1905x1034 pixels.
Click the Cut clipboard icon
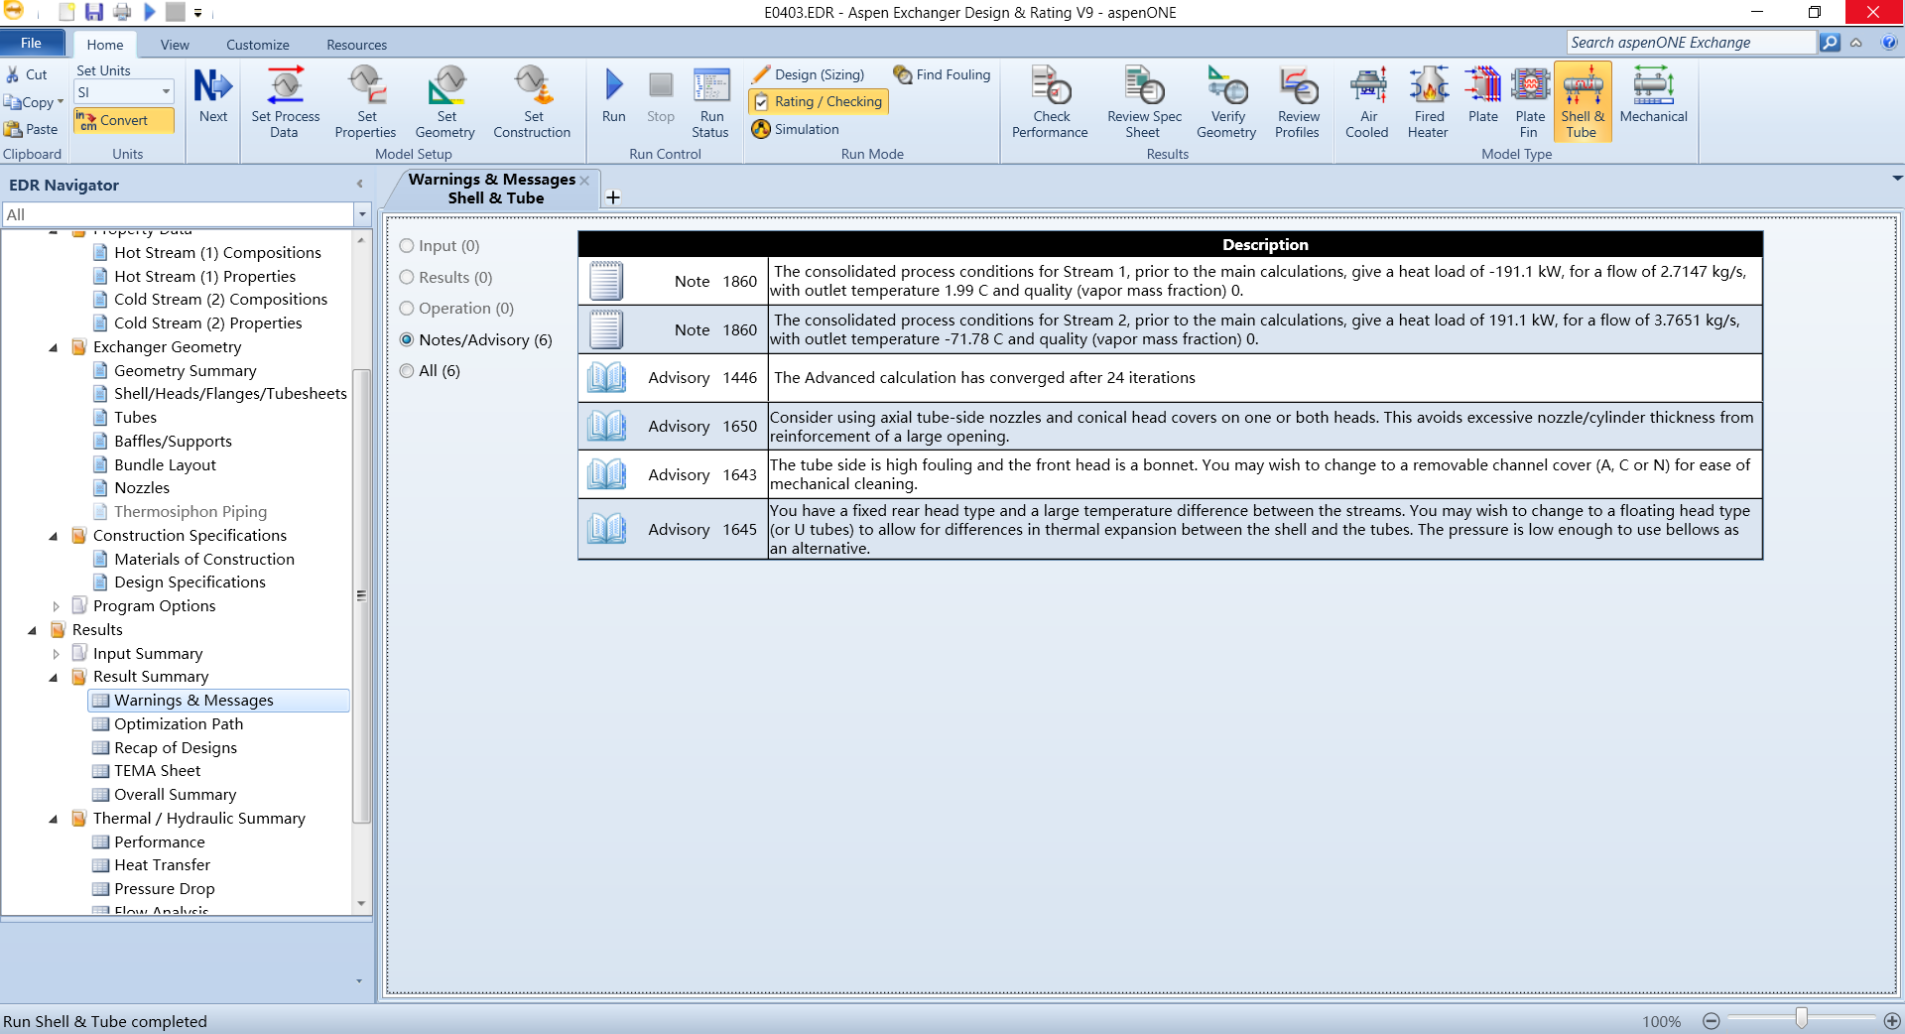click(13, 74)
